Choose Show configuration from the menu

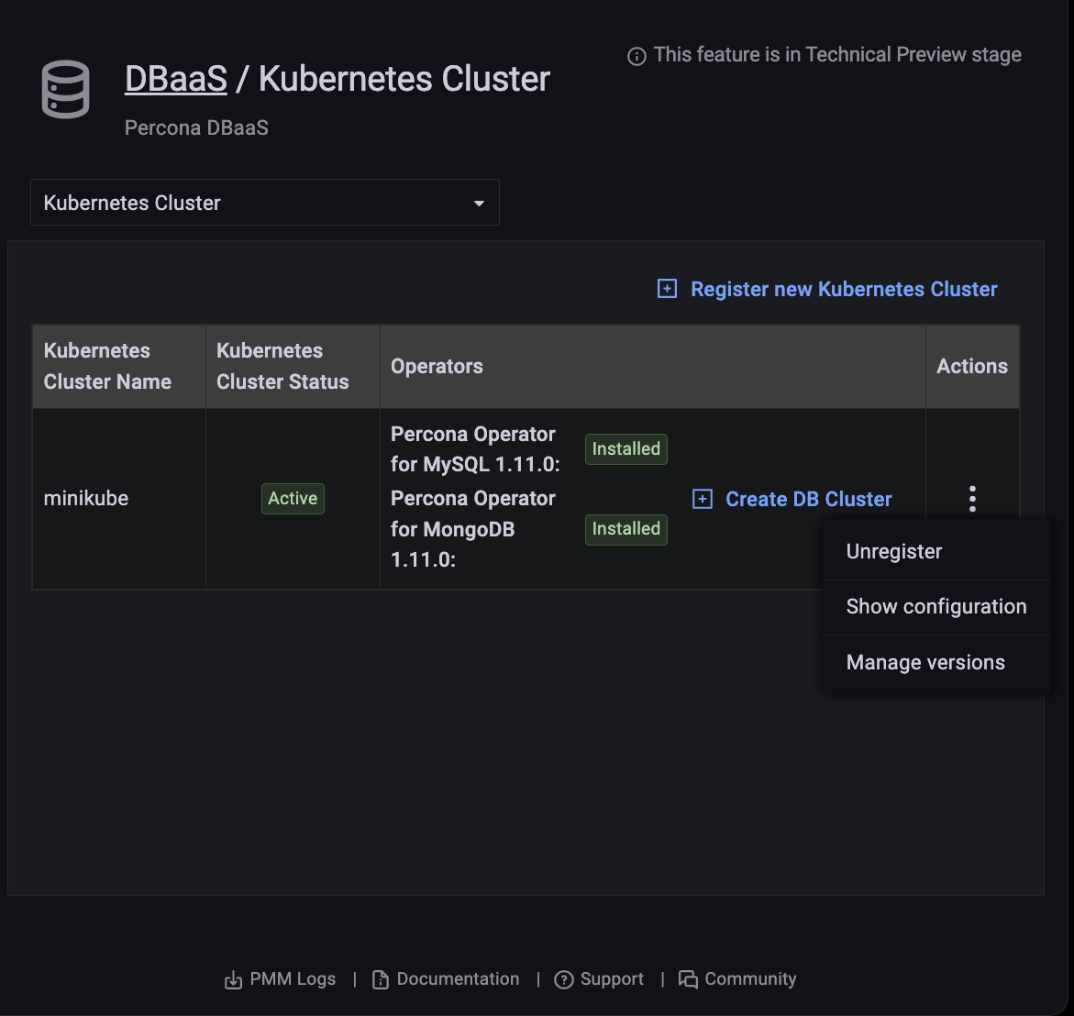click(936, 607)
